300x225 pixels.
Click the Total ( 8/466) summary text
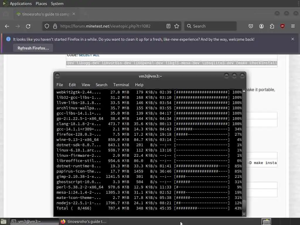point(74,208)
